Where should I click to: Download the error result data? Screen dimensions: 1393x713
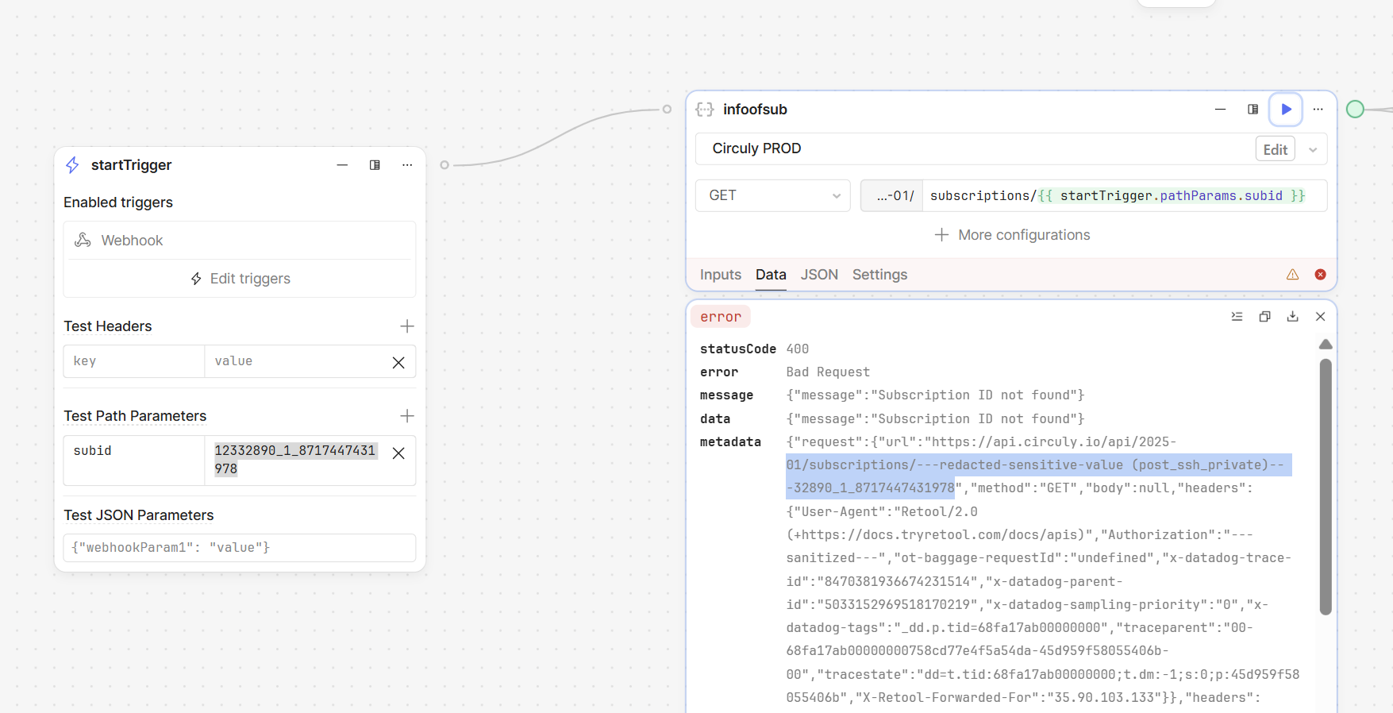[1292, 317]
